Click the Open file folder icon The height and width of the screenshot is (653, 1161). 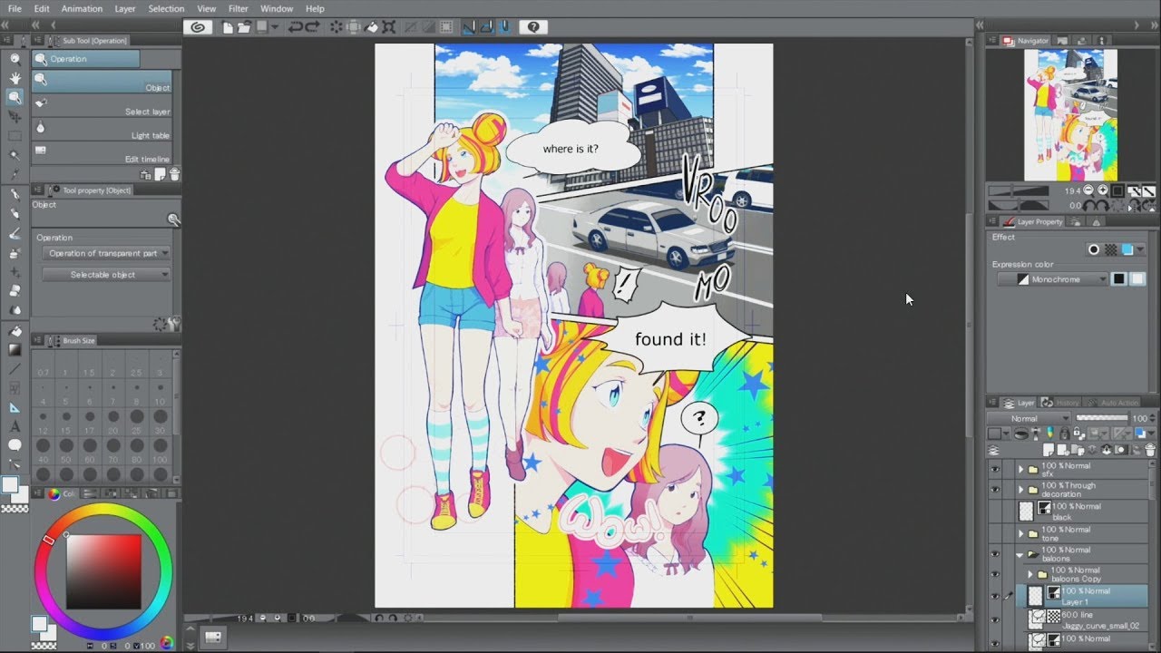pyautogui.click(x=245, y=27)
